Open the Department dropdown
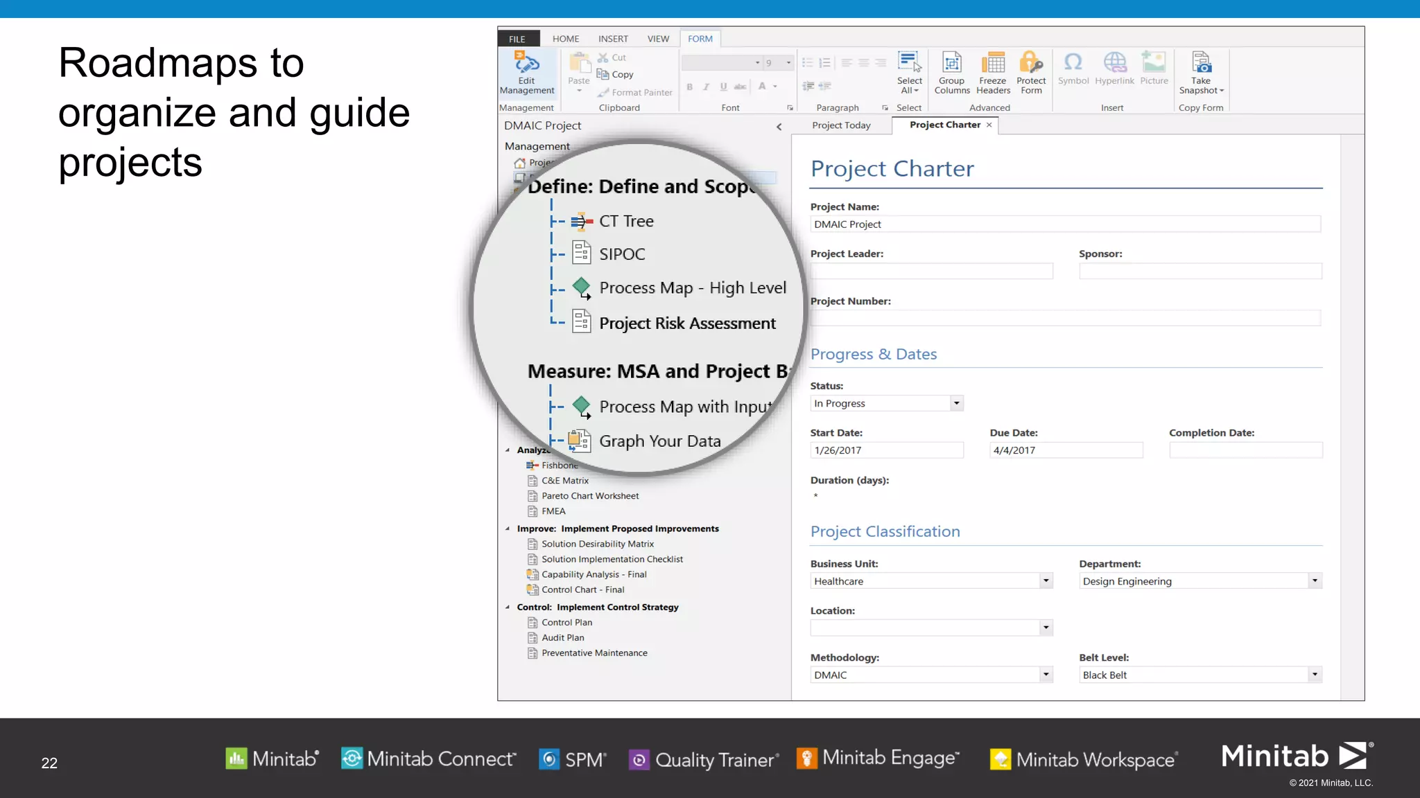The image size is (1420, 798). [x=1315, y=581]
